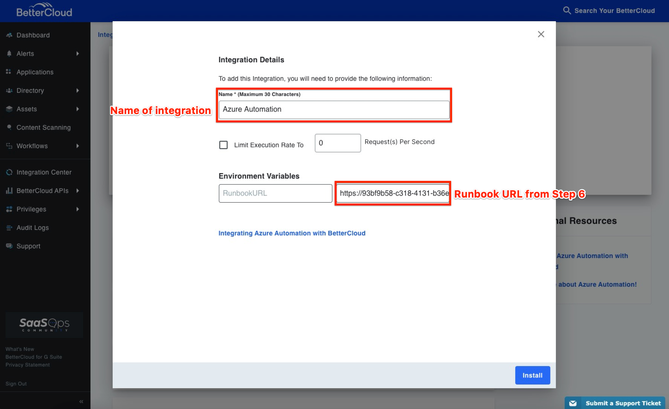Click the Integration Center refresh-style icon
Image resolution: width=669 pixels, height=409 pixels.
click(9, 172)
